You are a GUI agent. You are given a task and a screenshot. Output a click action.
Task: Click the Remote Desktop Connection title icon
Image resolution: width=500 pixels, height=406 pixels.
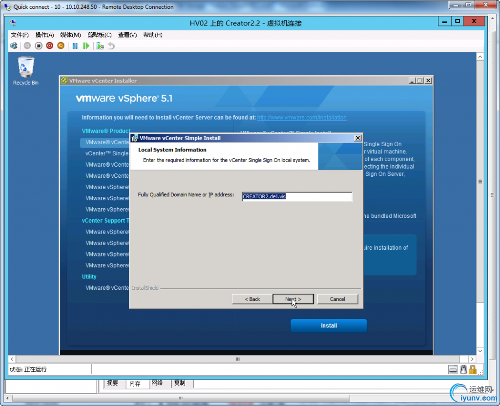[8, 7]
